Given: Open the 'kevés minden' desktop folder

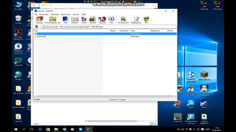Looking at the screenshot, I should click(x=18, y=104).
